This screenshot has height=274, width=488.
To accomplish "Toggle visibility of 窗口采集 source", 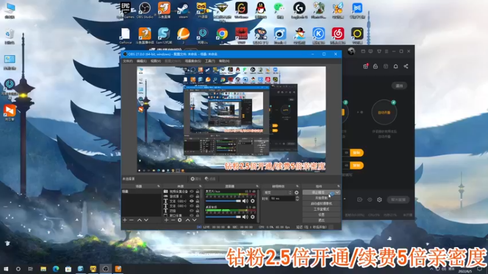I will [192, 216].
